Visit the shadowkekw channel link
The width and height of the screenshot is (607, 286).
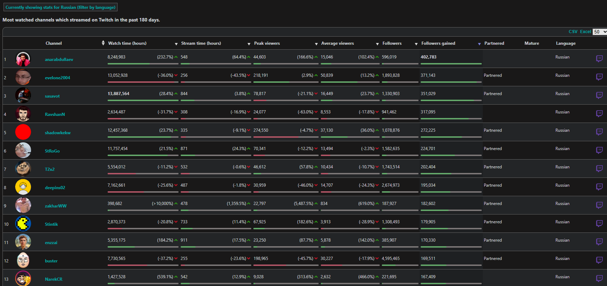pyautogui.click(x=58, y=133)
